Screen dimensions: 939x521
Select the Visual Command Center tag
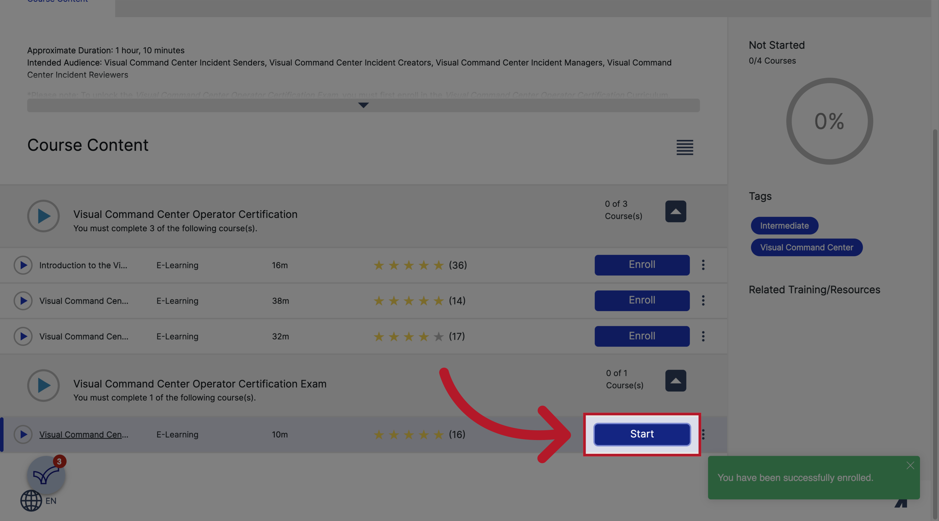pyautogui.click(x=806, y=247)
